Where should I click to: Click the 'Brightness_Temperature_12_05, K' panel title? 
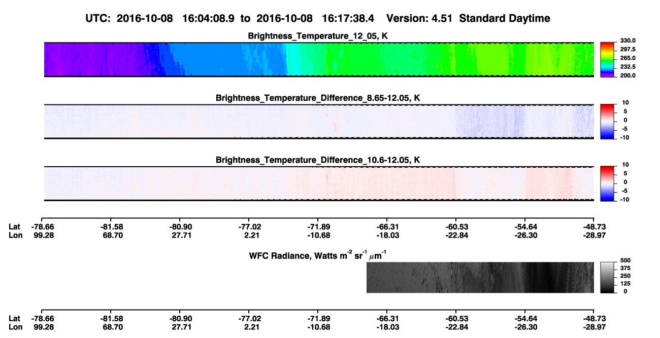(x=318, y=36)
